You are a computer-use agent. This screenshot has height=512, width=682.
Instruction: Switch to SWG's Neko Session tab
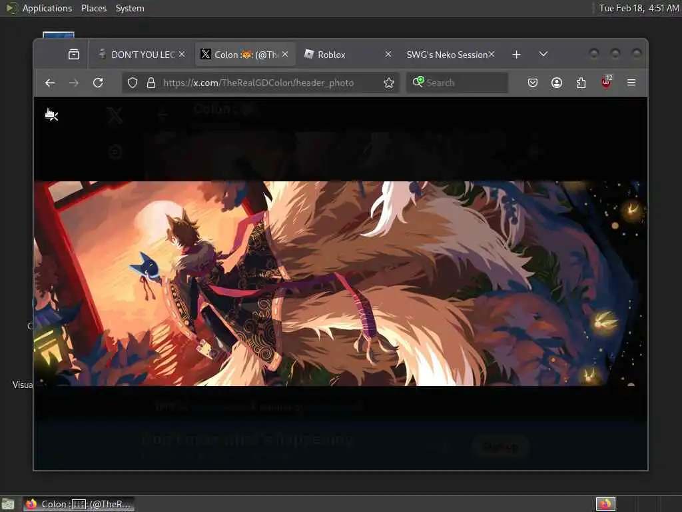pyautogui.click(x=450, y=55)
